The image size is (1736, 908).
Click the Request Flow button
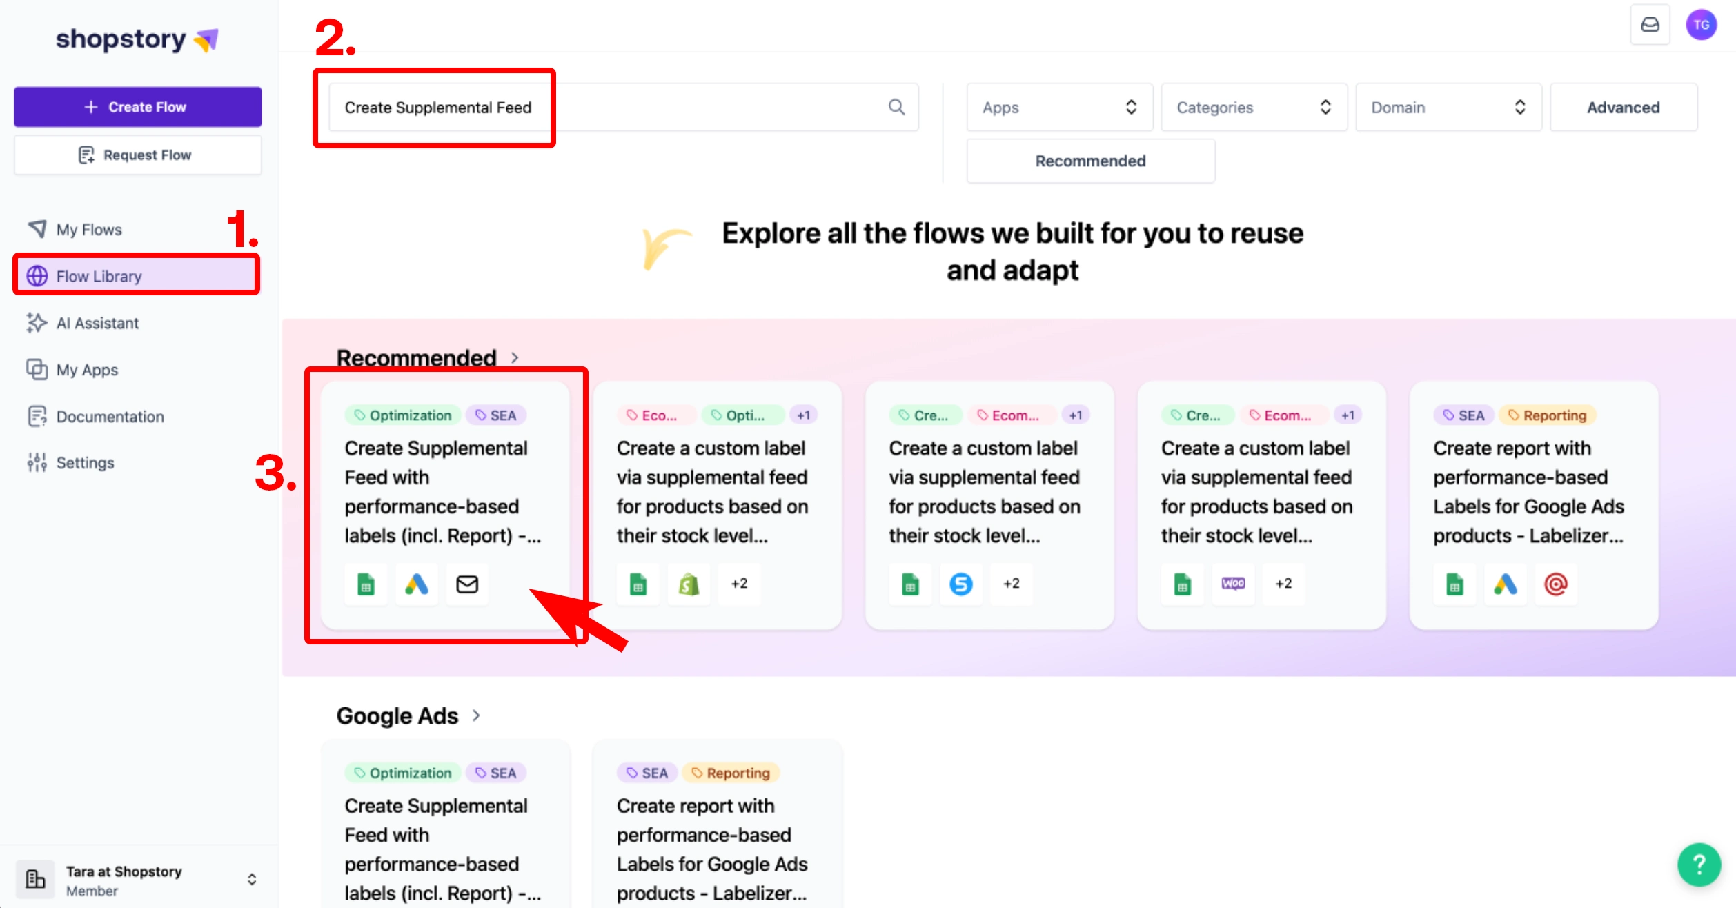(137, 155)
